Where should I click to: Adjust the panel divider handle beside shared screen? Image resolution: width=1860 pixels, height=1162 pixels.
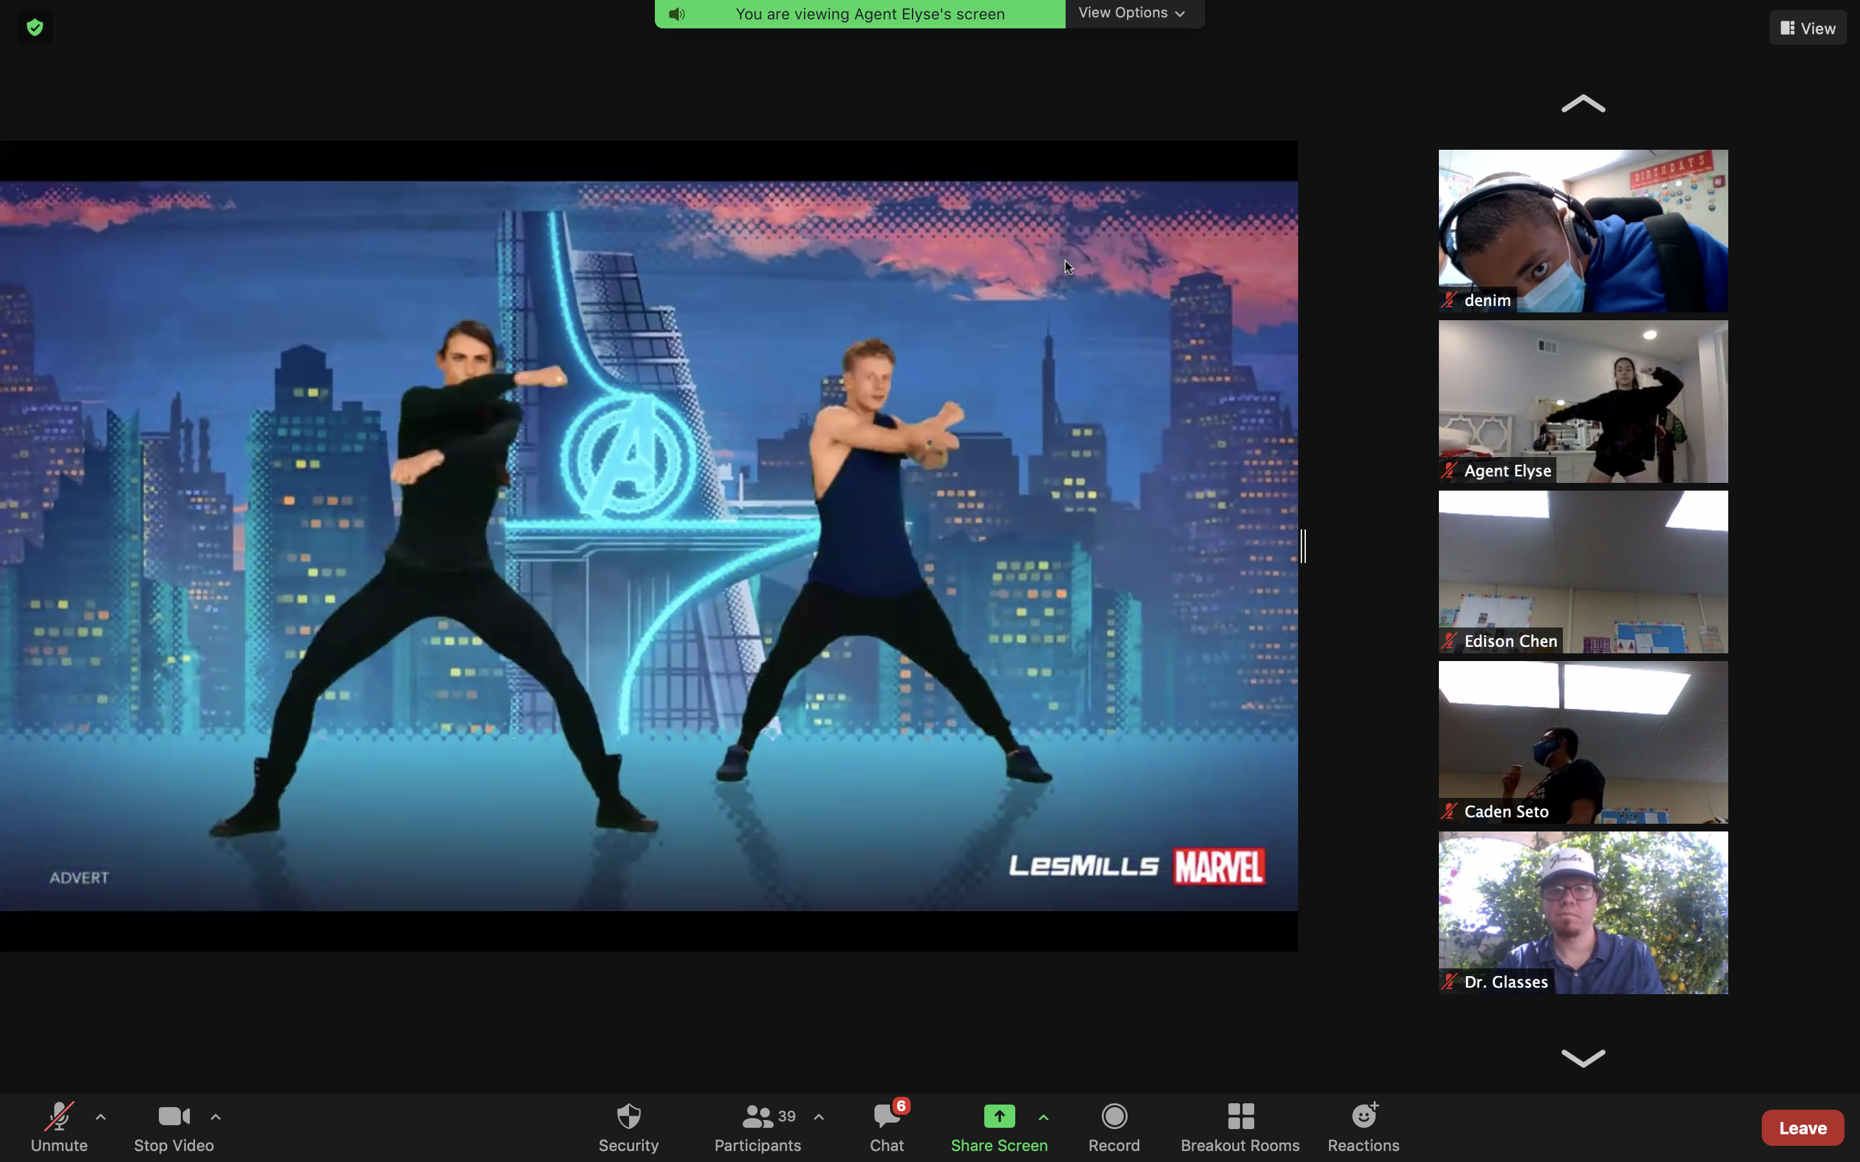point(1303,545)
